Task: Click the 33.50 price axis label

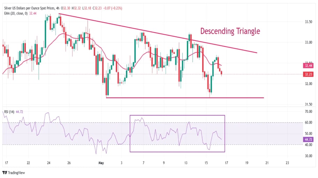Action: [x=309, y=22]
